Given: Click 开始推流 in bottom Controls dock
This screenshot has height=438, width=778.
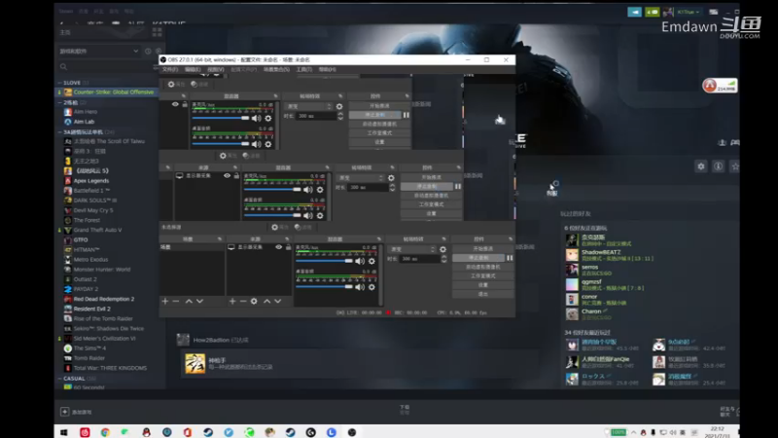Looking at the screenshot, I should [x=482, y=249].
